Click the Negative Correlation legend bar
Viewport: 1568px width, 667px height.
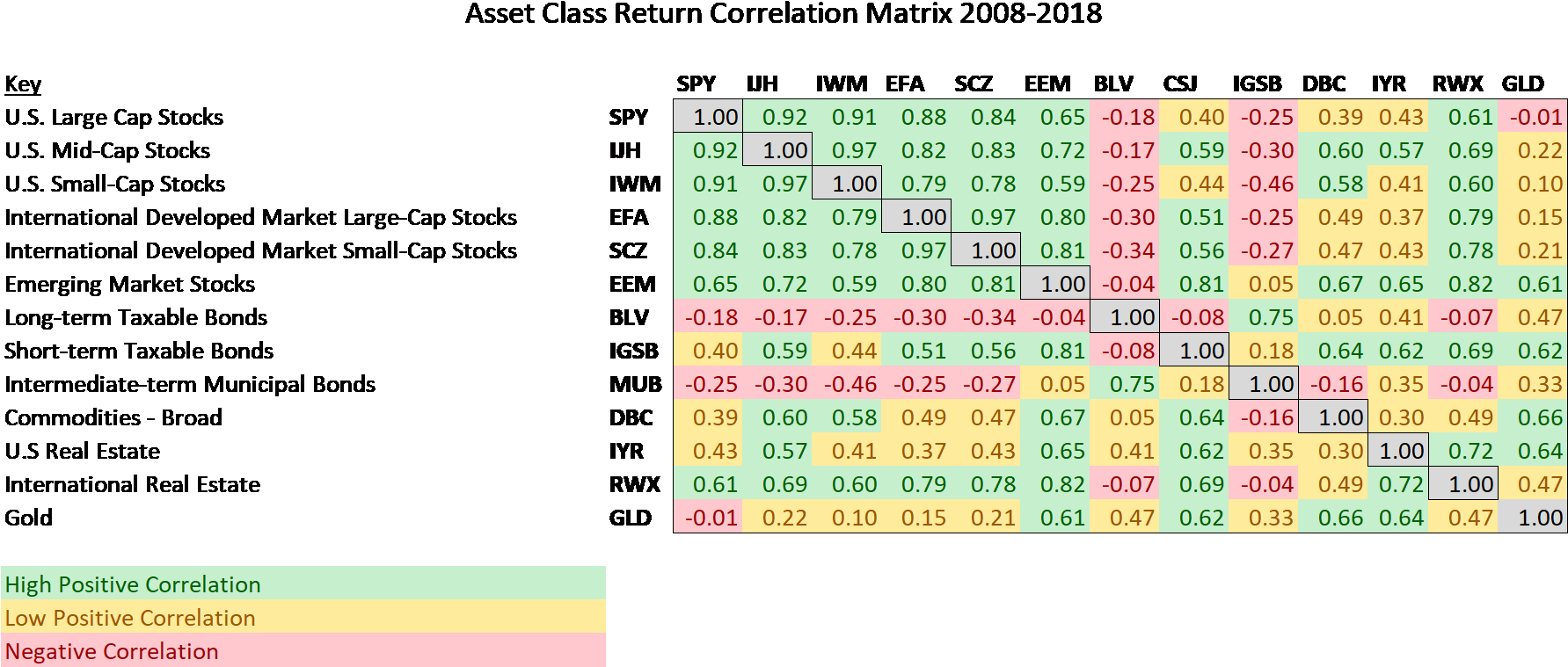[x=303, y=650]
